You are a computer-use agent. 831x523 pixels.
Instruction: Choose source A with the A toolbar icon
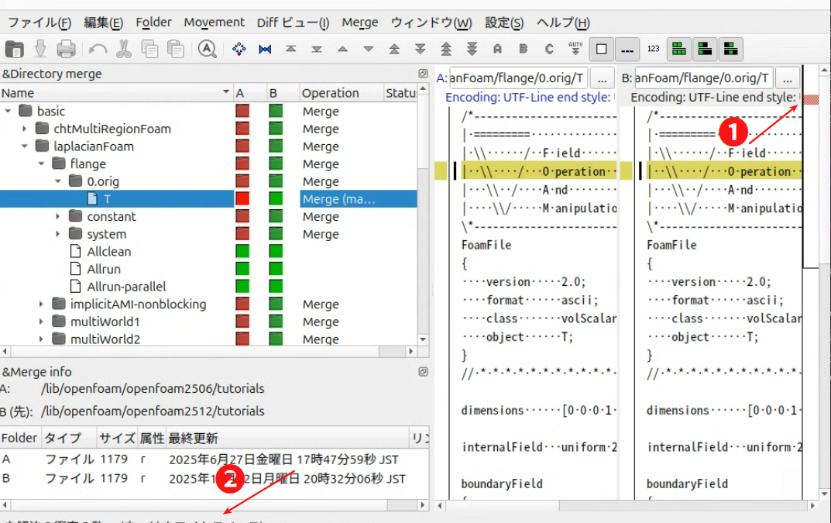coord(497,49)
